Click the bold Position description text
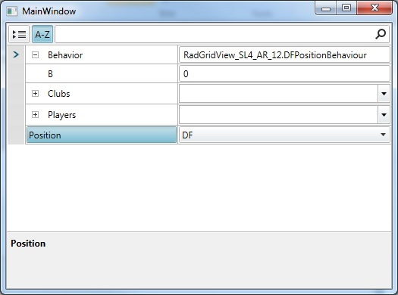Image resolution: width=398 pixels, height=295 pixels. click(x=28, y=244)
